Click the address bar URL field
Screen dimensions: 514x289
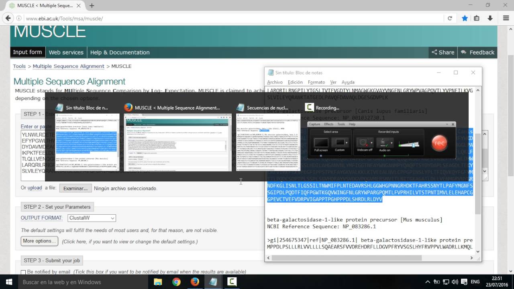(x=233, y=18)
